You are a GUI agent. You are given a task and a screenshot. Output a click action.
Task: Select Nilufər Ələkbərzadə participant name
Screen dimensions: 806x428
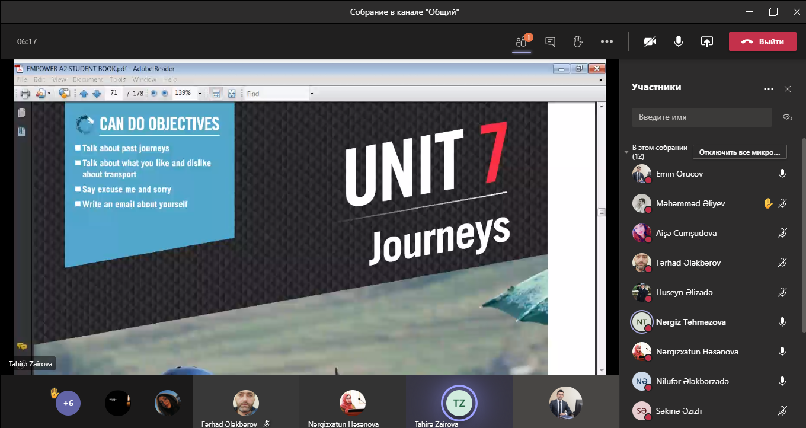[x=692, y=381]
